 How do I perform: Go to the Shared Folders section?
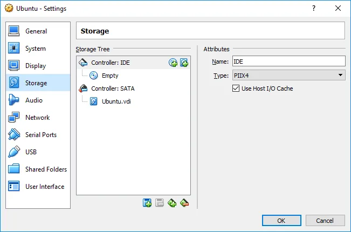[x=46, y=169]
